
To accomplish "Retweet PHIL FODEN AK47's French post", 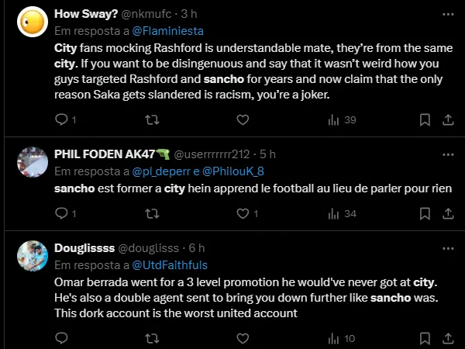I will pos(152,213).
